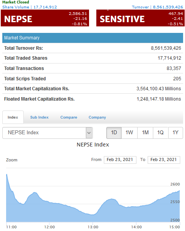Select the 1D range button

(114, 133)
